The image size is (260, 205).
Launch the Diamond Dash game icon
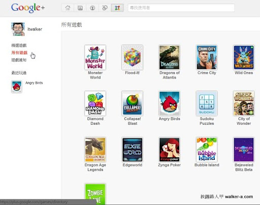point(95,104)
